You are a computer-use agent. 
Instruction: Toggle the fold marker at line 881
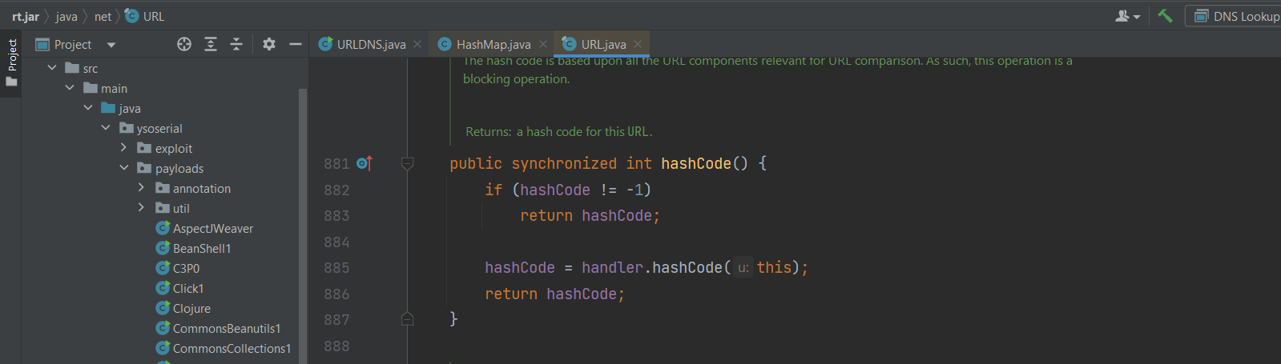(x=407, y=164)
